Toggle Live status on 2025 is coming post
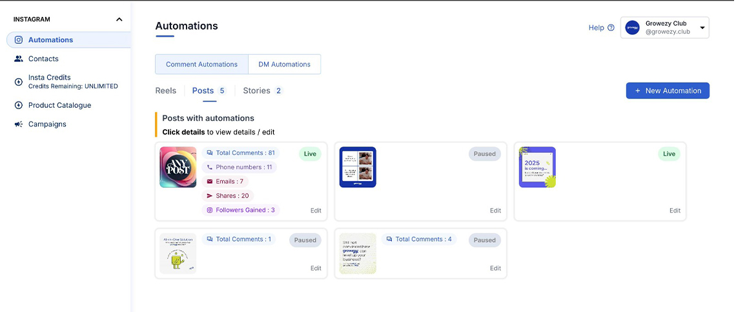736x312 pixels. (669, 154)
